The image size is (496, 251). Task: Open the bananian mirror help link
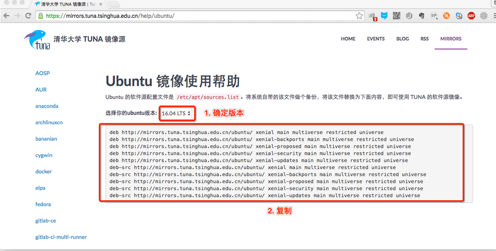pyautogui.click(x=46, y=139)
